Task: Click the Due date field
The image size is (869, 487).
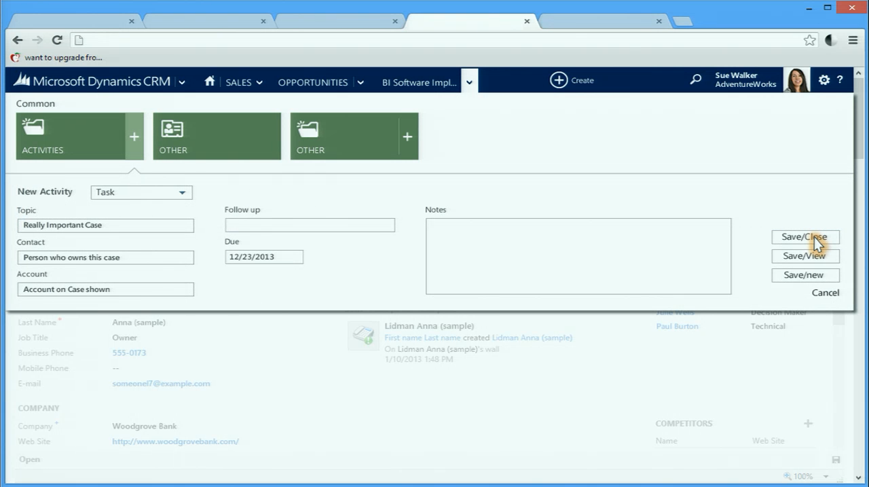Action: [263, 257]
